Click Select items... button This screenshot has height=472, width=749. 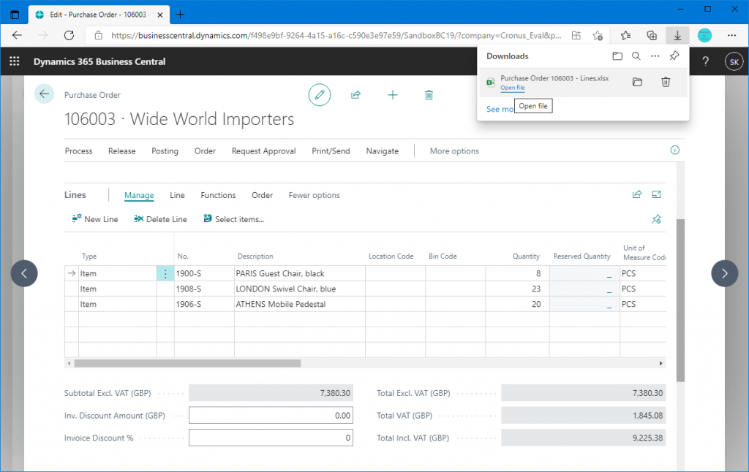coord(233,219)
